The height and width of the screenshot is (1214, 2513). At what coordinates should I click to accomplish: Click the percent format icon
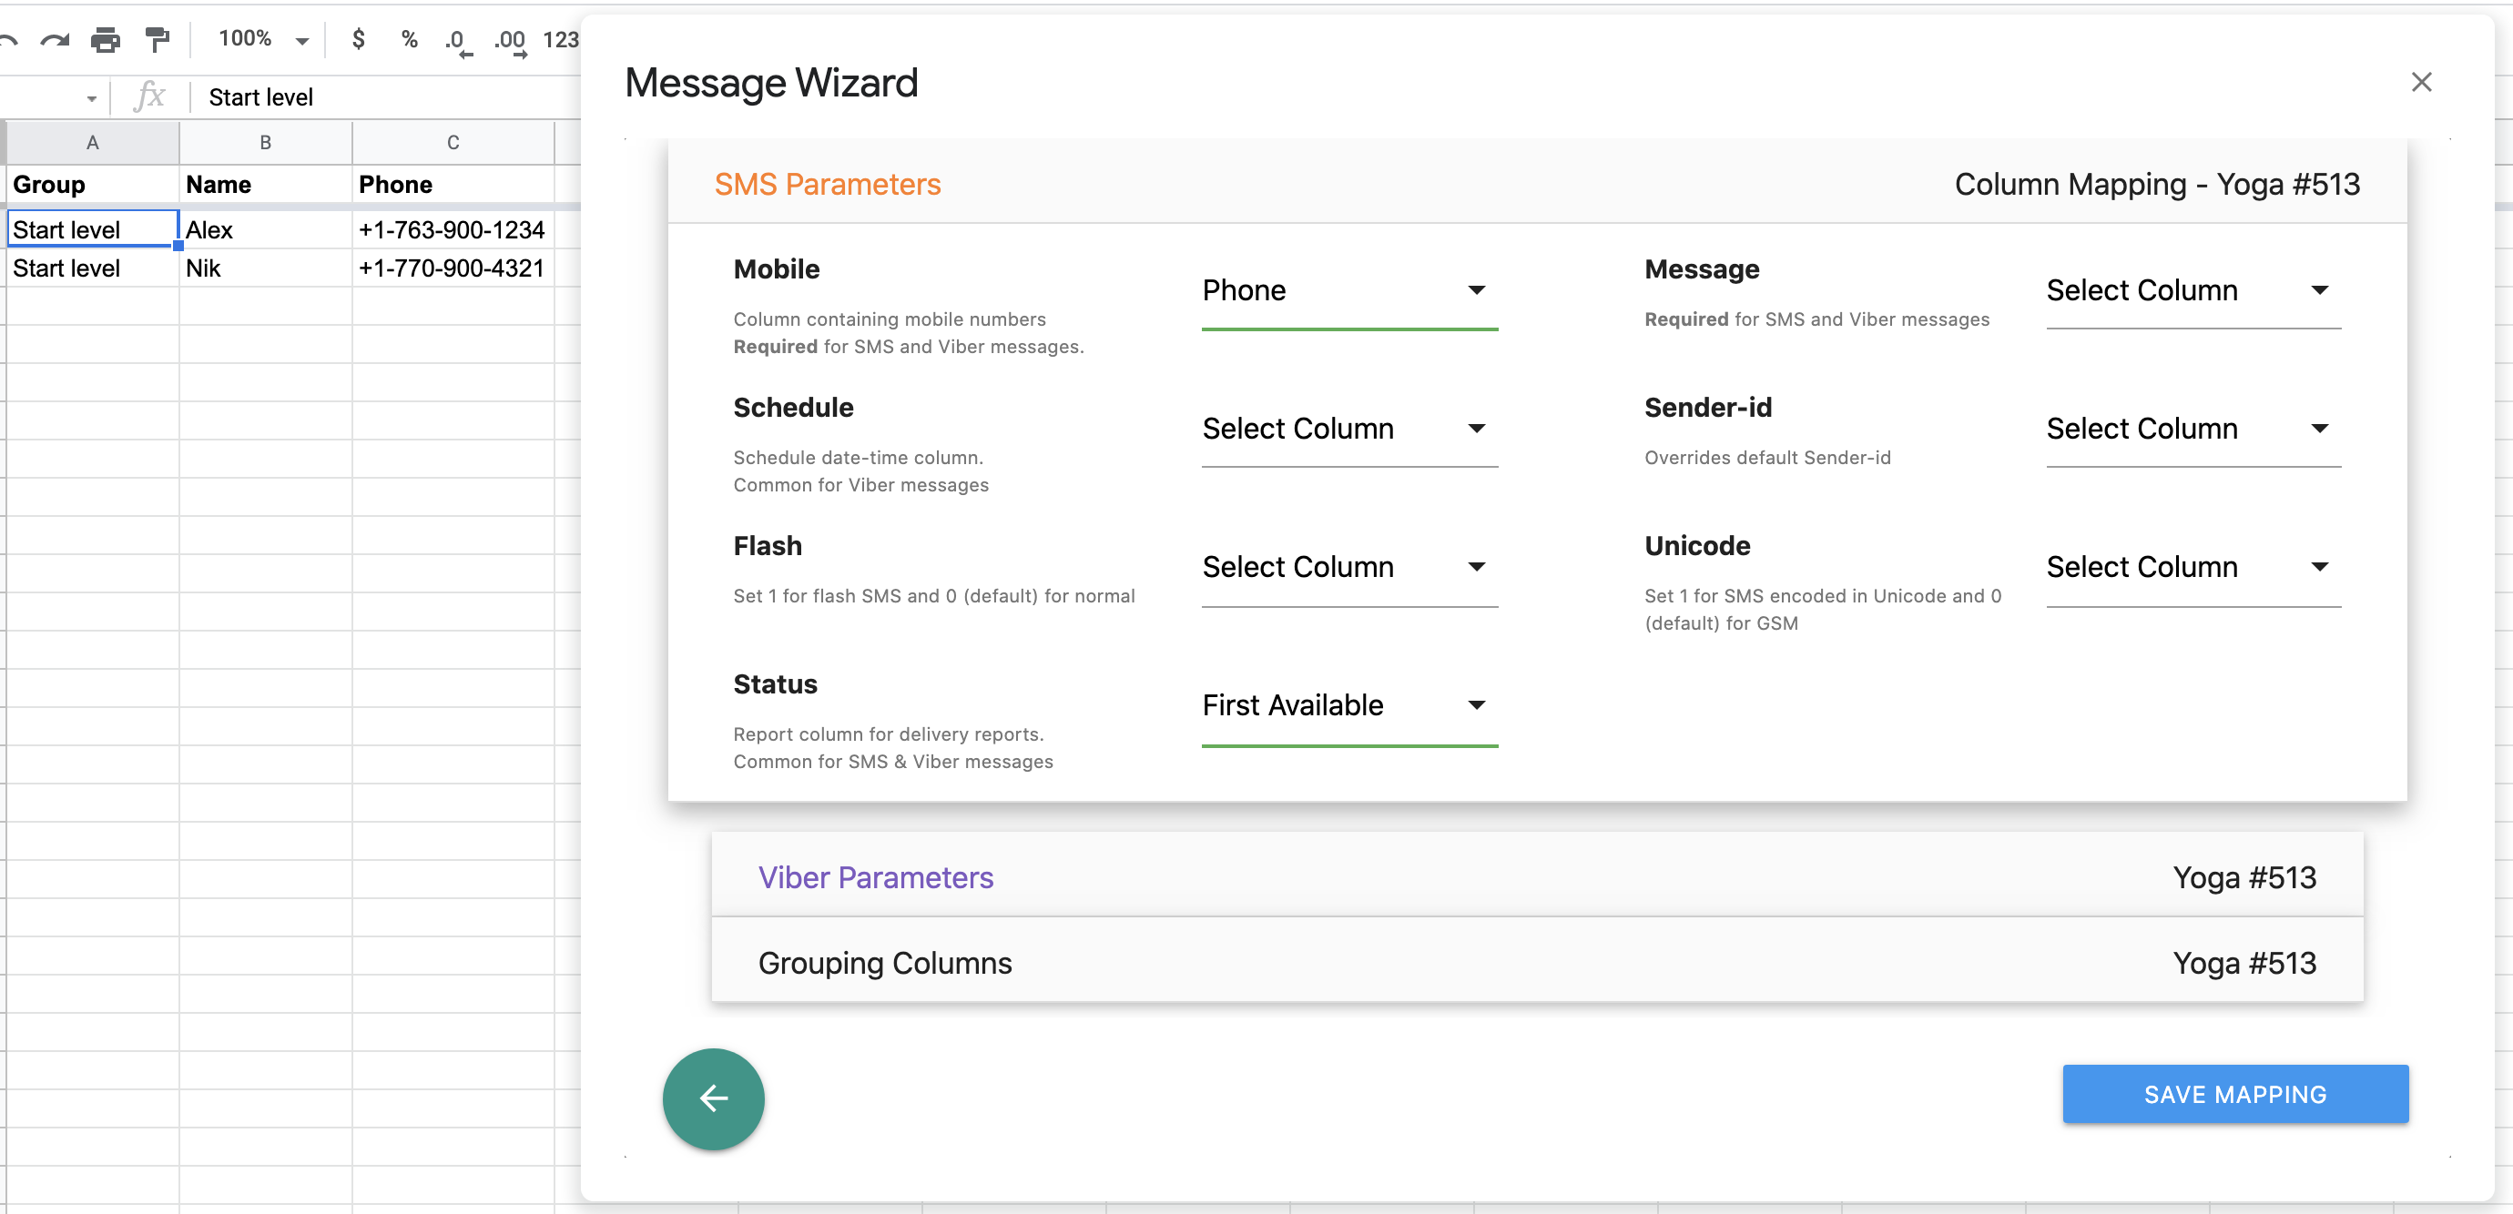click(x=409, y=40)
